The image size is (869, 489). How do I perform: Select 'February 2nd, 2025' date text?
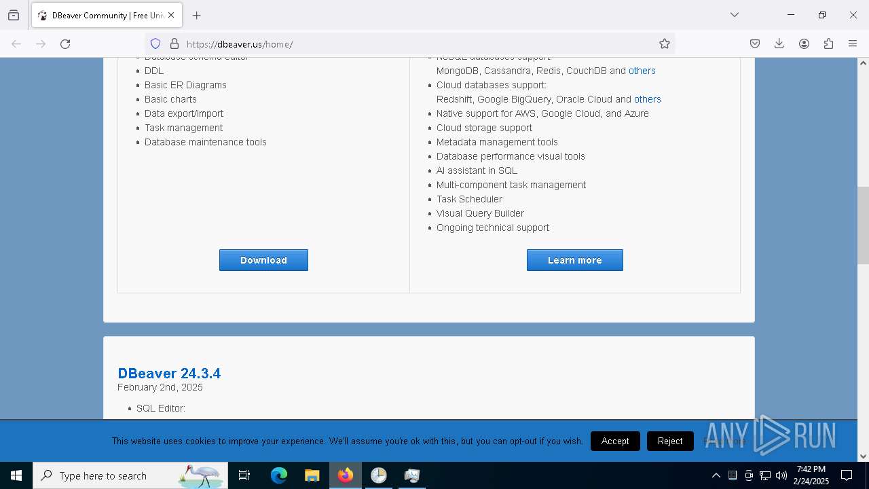[x=160, y=387]
